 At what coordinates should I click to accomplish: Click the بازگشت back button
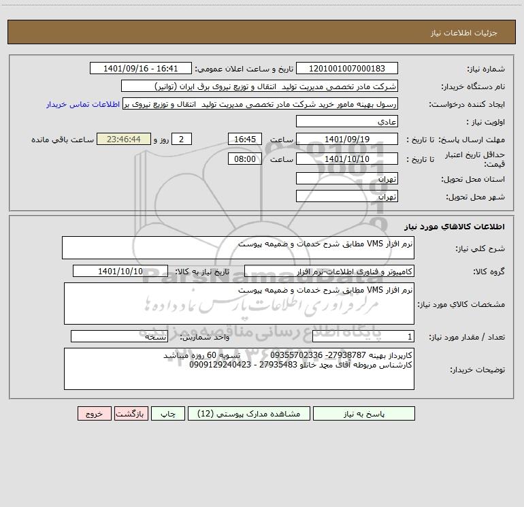pyautogui.click(x=131, y=413)
